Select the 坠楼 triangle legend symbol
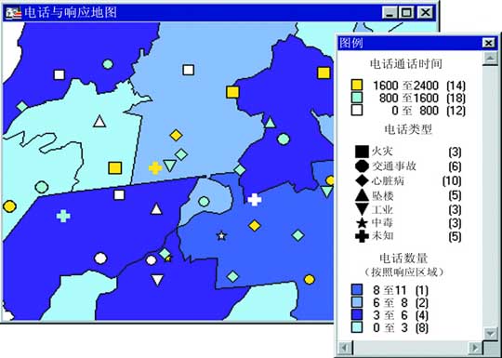502x358 pixels. click(362, 195)
